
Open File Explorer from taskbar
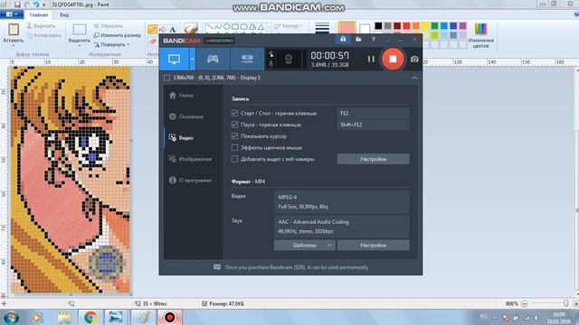click(64, 317)
